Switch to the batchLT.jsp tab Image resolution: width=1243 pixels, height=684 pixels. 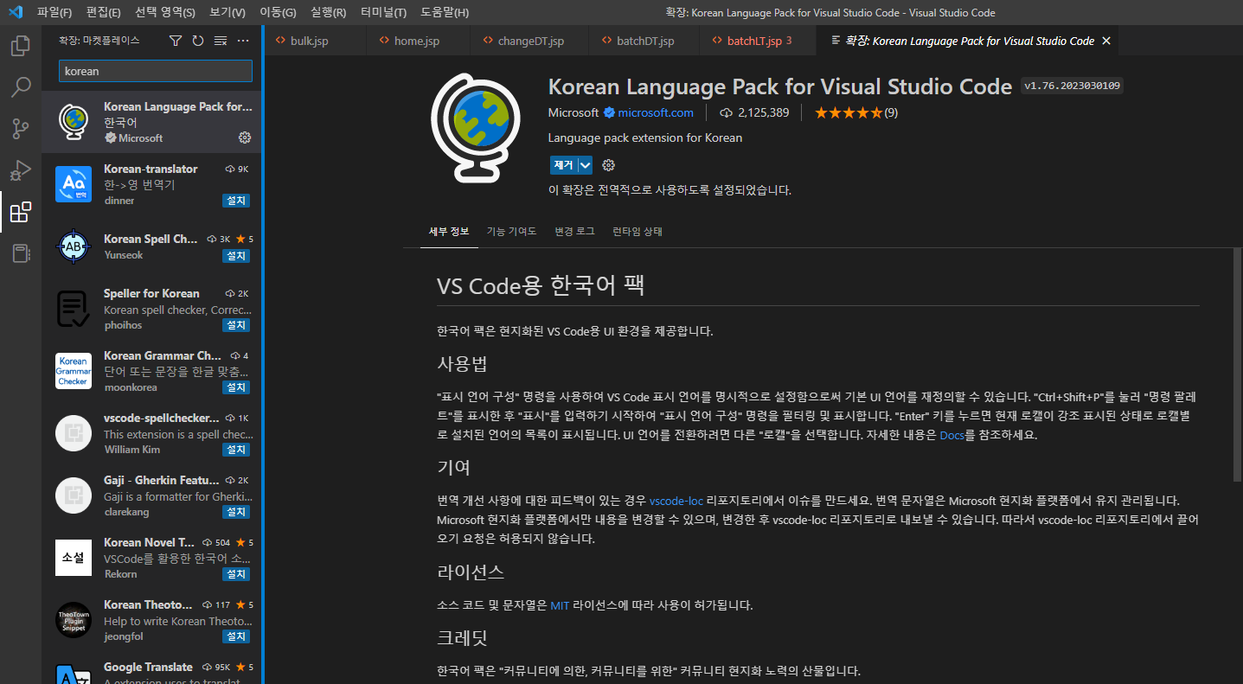pyautogui.click(x=759, y=41)
